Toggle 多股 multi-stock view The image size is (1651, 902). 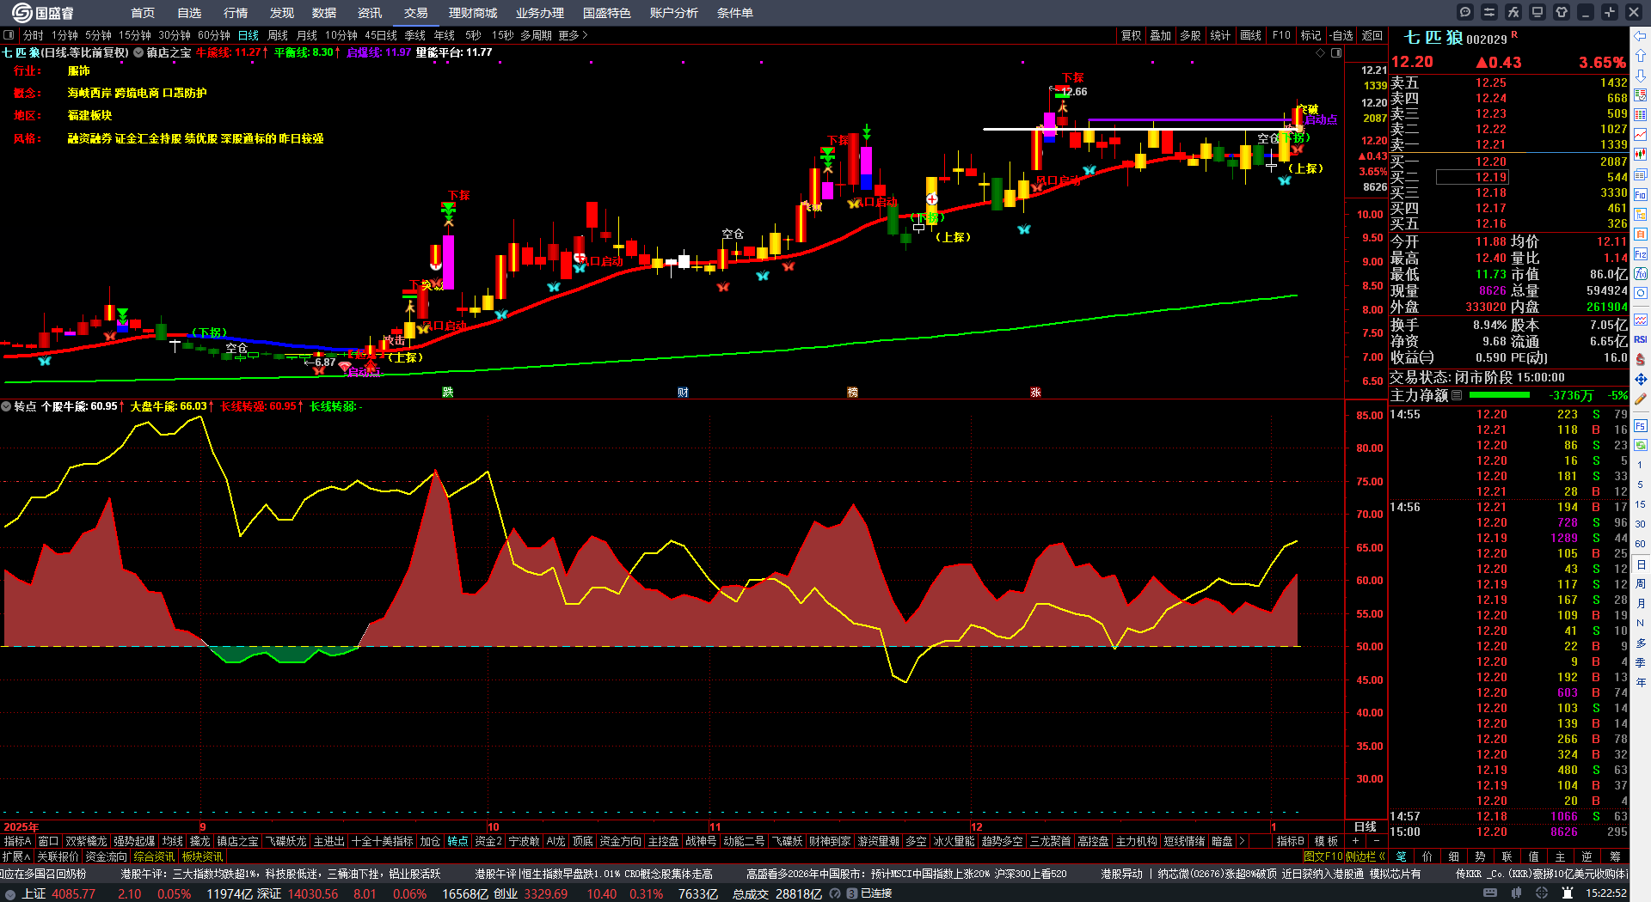coord(1190,35)
